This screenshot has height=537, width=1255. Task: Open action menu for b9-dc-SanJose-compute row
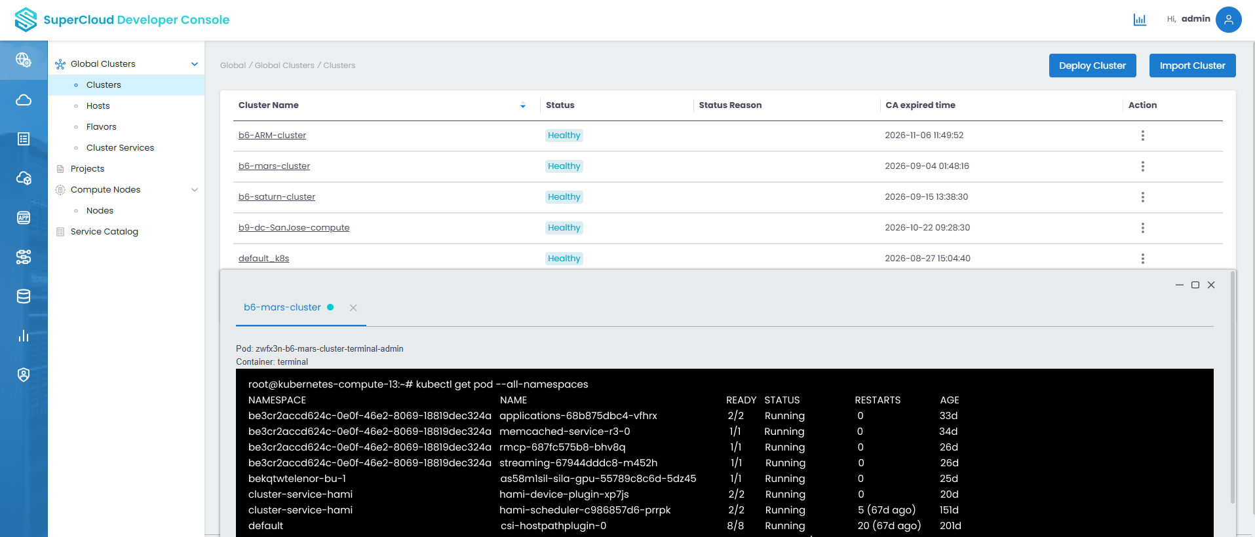(x=1142, y=228)
